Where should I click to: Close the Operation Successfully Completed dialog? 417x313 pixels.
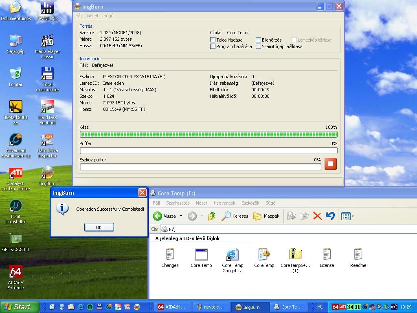tap(142, 192)
